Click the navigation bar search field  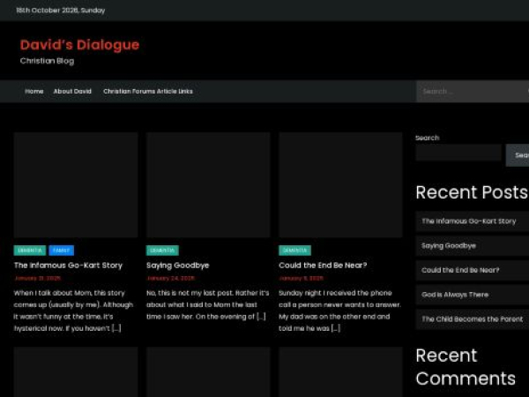(473, 91)
